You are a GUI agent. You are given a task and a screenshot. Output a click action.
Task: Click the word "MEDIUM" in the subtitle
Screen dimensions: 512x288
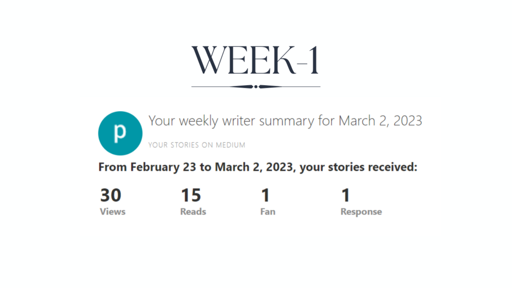point(231,145)
